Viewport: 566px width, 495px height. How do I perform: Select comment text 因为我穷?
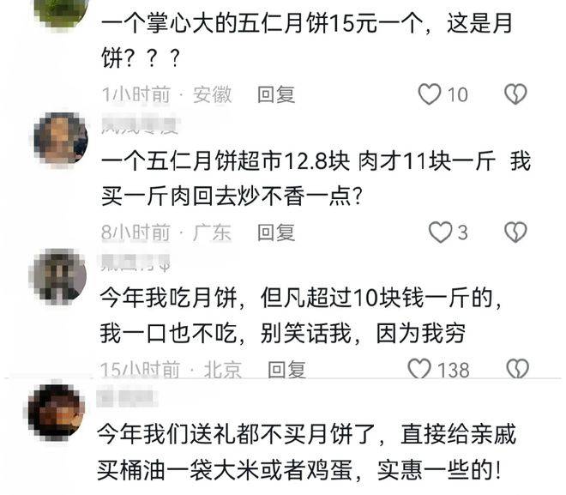421,333
